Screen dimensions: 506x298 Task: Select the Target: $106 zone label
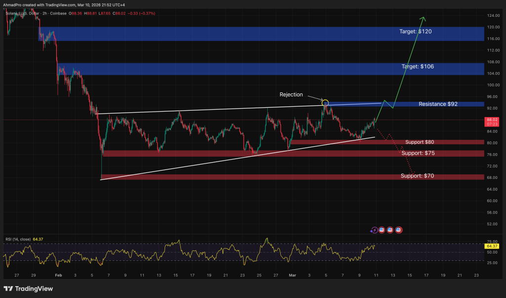(417, 66)
